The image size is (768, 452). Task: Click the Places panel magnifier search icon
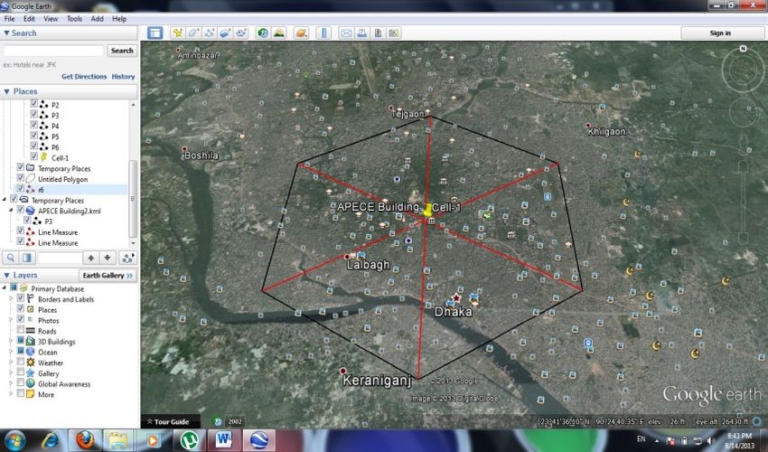(10, 258)
